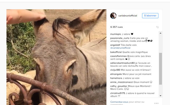Click the Connectez-vous login link
Image resolution: width=170 pixels, height=105 pixels.
119,102
